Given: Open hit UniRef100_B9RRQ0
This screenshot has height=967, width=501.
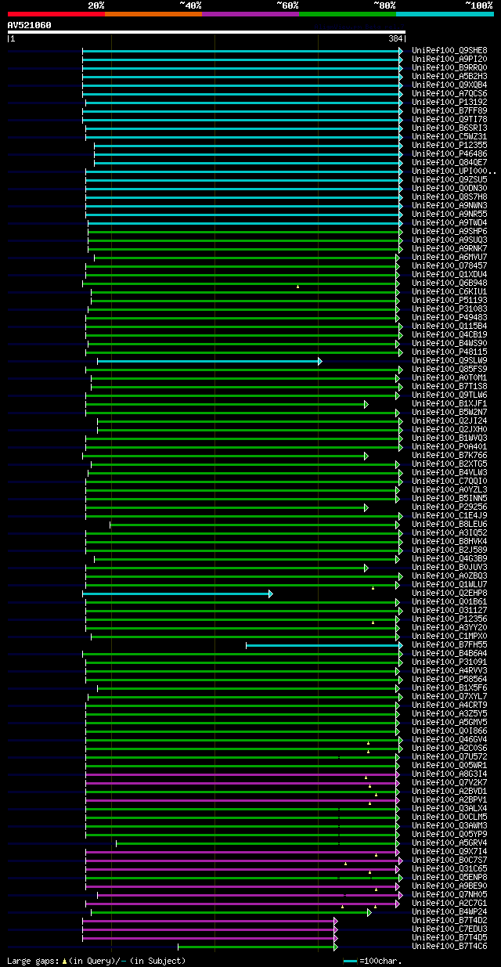Looking at the screenshot, I should pyautogui.click(x=449, y=68).
